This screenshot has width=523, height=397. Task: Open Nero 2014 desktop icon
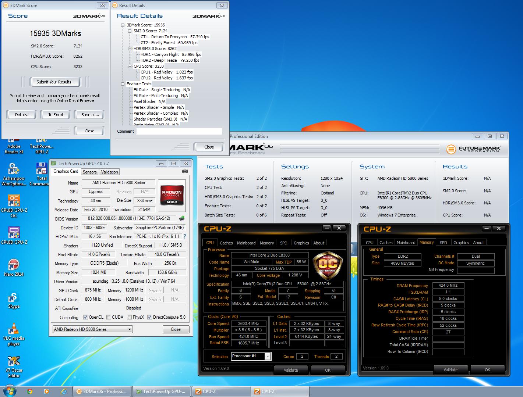pyautogui.click(x=14, y=268)
